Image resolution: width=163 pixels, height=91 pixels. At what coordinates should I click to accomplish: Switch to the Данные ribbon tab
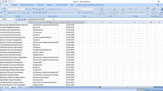(x=50, y=5)
